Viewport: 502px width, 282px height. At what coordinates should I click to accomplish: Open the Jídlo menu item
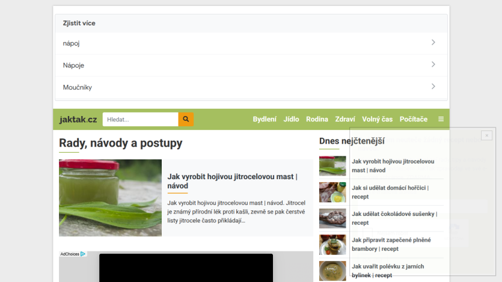pos(291,119)
